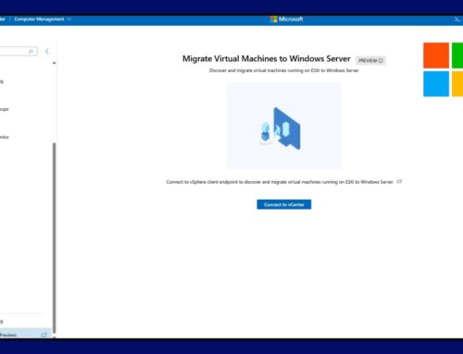Click the 'Connect to vSphere client endpoint' description text
Viewport: 463px width, 354px height.
click(280, 182)
